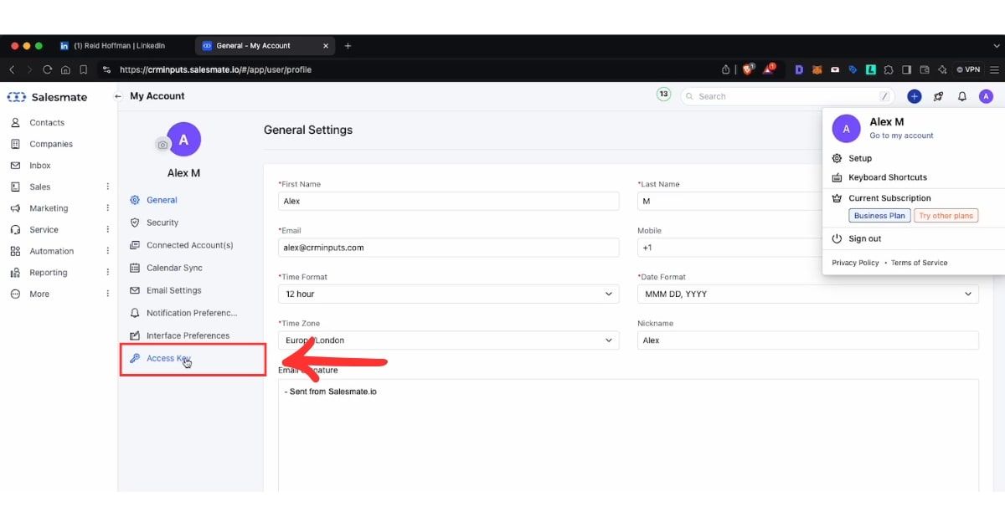Open the Service module
Viewport: 1005px width, 527px height.
[x=44, y=229]
